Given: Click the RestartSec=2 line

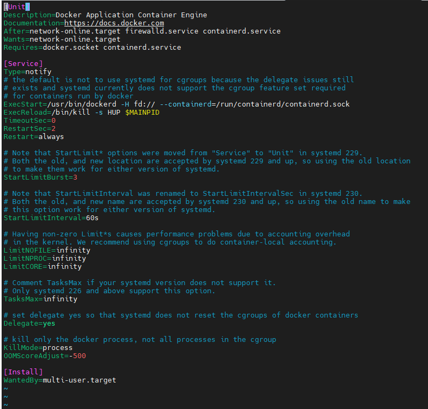Looking at the screenshot, I should pos(29,129).
